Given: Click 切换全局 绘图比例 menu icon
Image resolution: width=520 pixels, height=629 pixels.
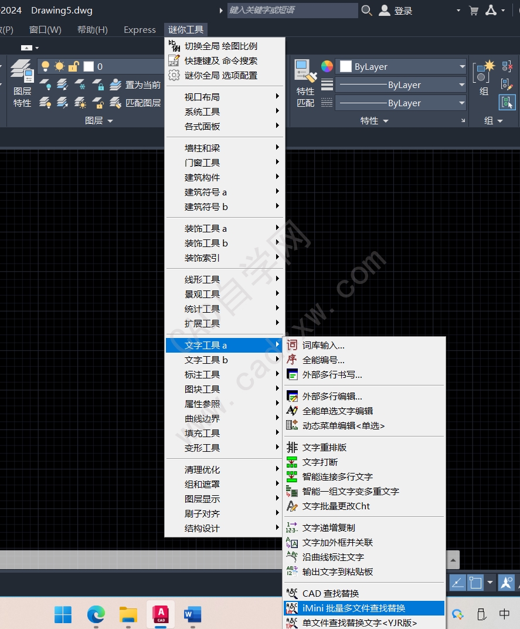Looking at the screenshot, I should click(x=174, y=46).
